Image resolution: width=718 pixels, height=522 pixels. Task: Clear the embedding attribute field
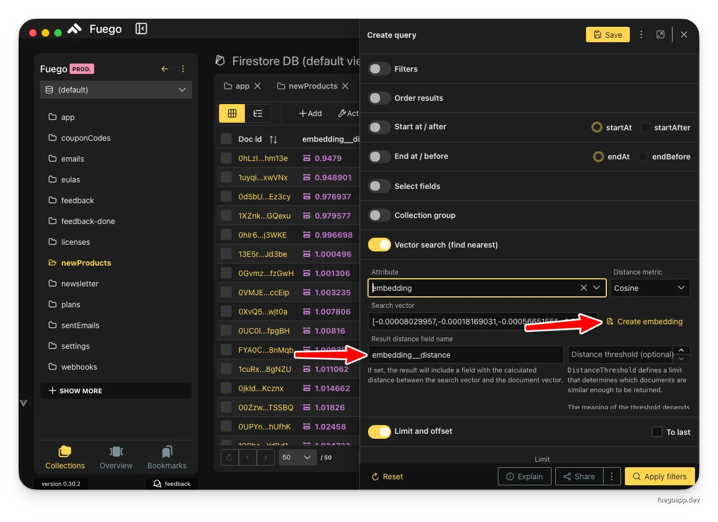pos(583,288)
